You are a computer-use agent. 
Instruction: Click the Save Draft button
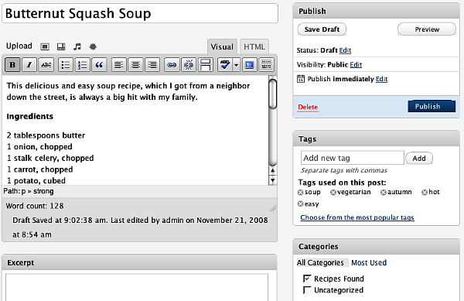322,29
